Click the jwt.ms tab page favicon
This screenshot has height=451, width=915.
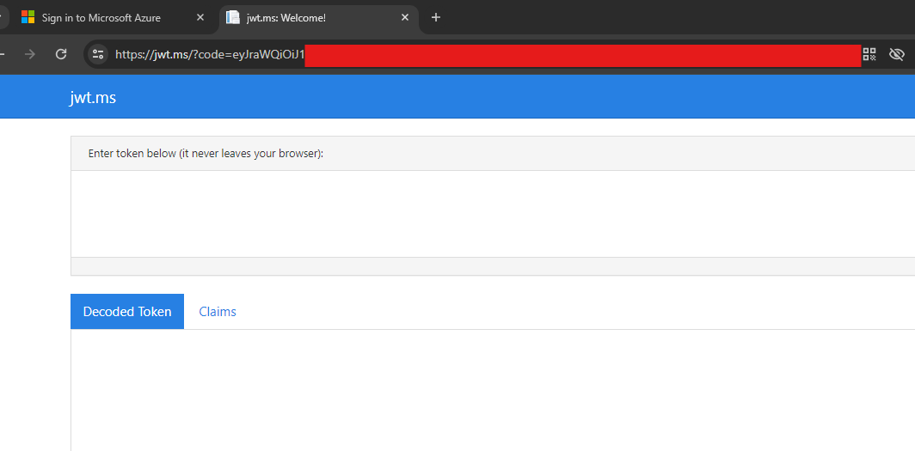pyautogui.click(x=233, y=17)
